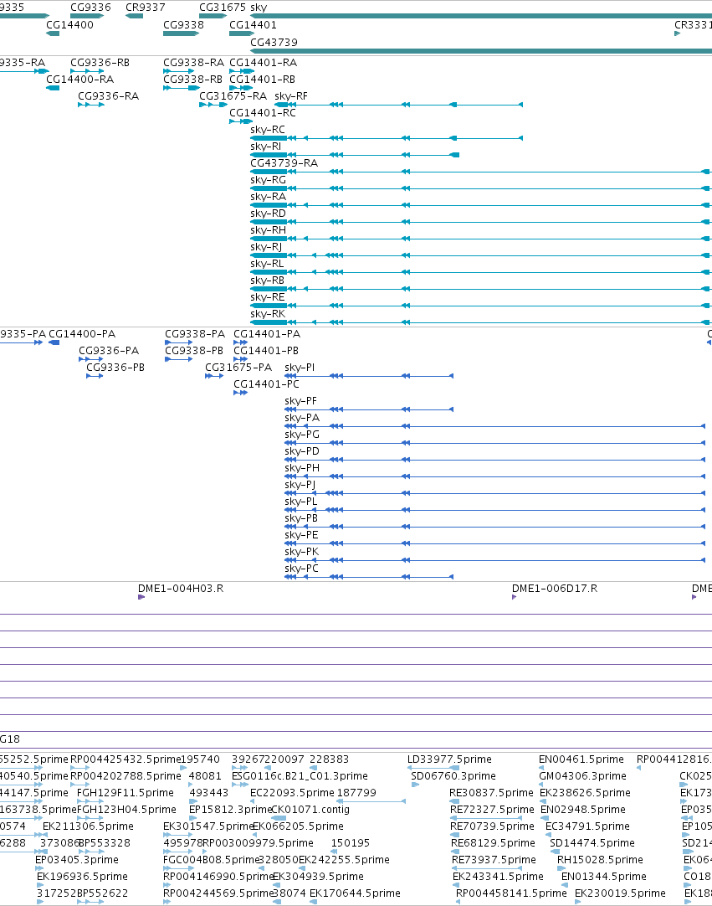Open the sky-PD protein label
The image size is (712, 906).
click(302, 451)
